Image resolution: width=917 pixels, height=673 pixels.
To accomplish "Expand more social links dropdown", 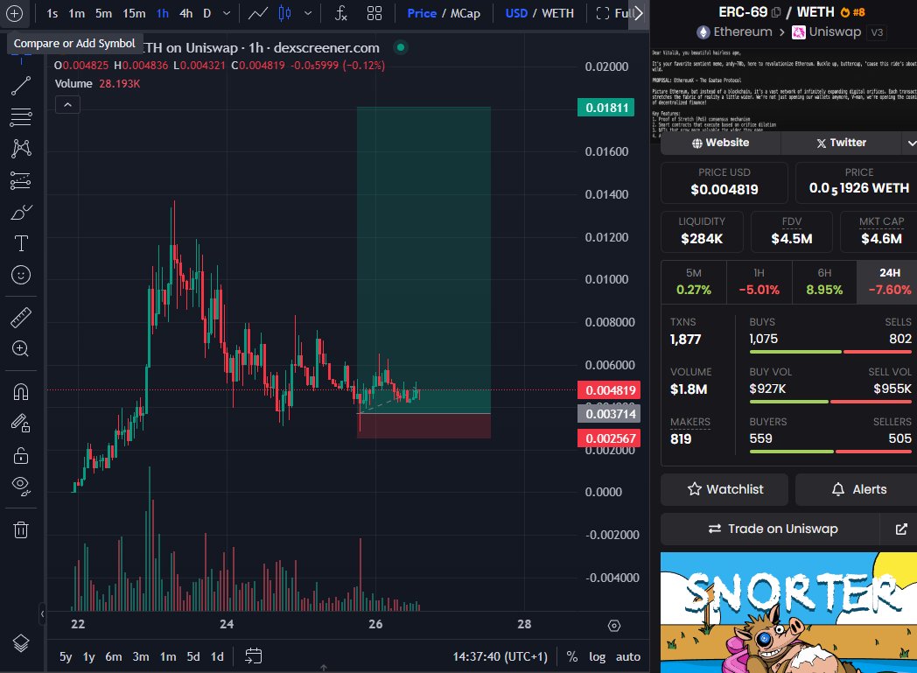I will [x=911, y=143].
